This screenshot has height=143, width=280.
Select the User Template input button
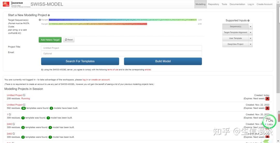point(235,38)
